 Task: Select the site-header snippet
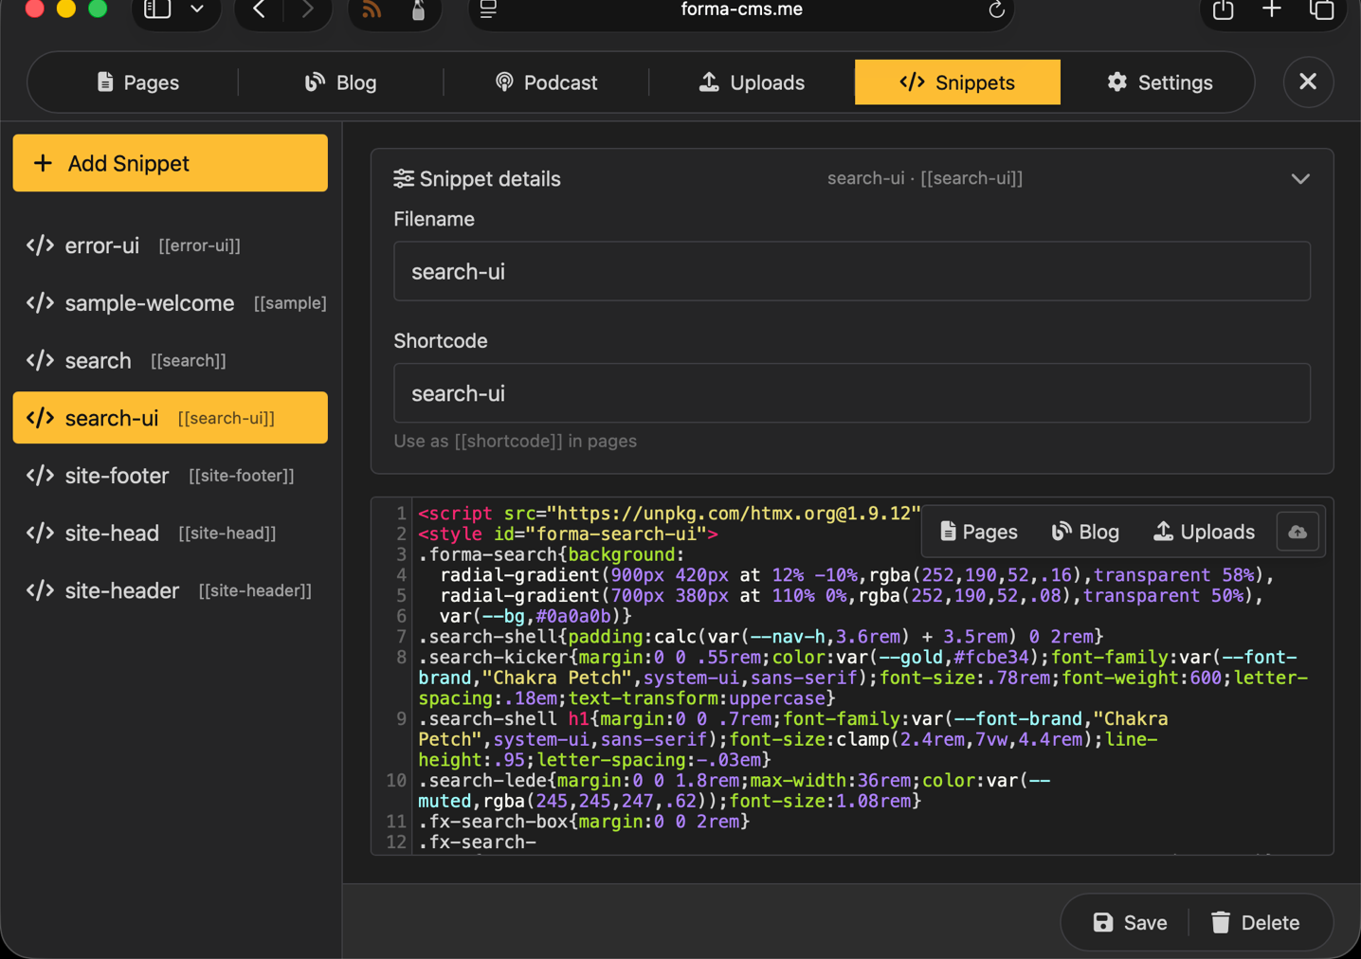pyautogui.click(x=171, y=590)
